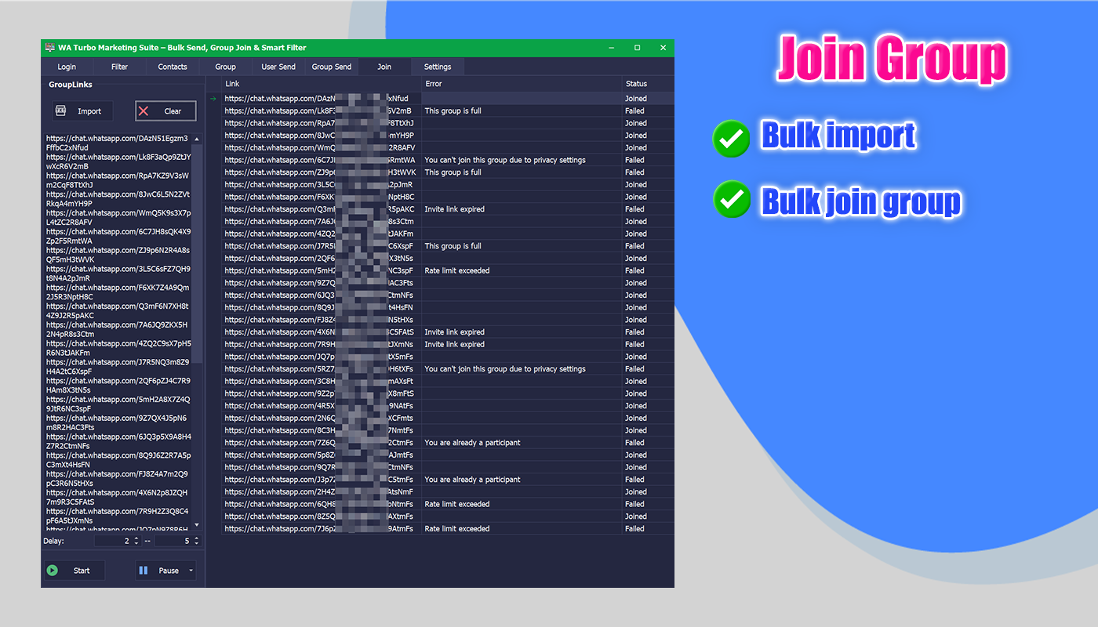This screenshot has height=627, width=1098.
Task: Select the Join tab
Action: point(384,67)
